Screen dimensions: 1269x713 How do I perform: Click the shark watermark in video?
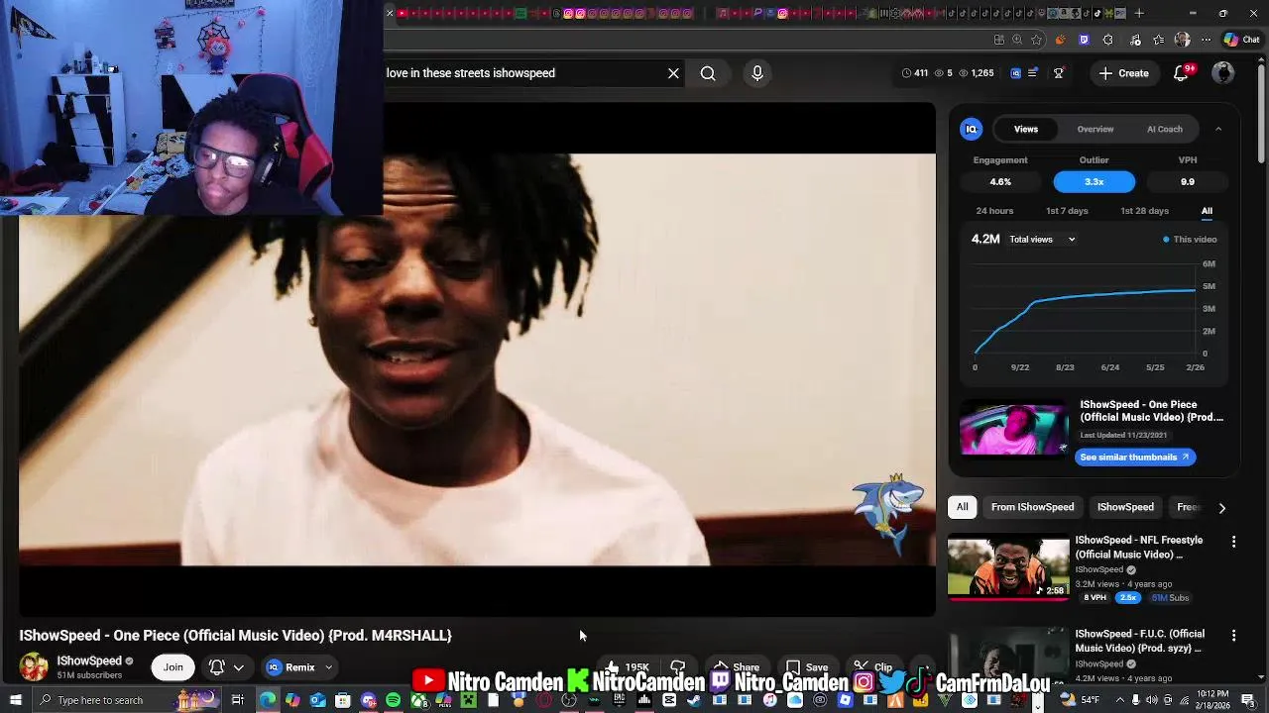pos(888,513)
